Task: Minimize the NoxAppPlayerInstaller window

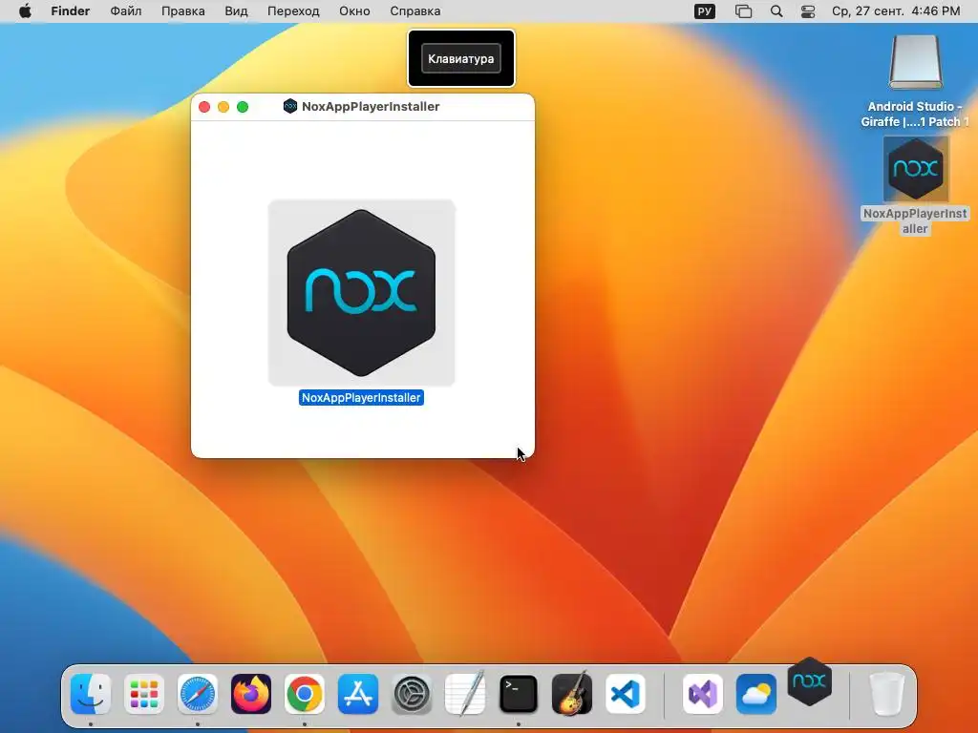Action: [x=223, y=107]
